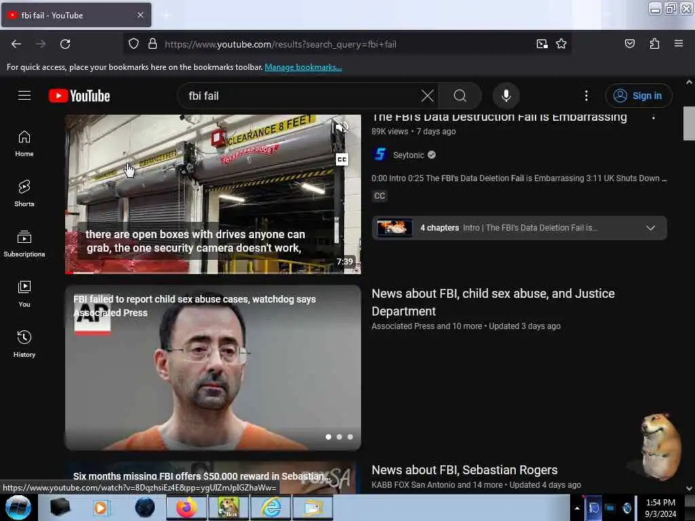Open the file folder taskbar icon
The image size is (695, 521).
point(313,507)
